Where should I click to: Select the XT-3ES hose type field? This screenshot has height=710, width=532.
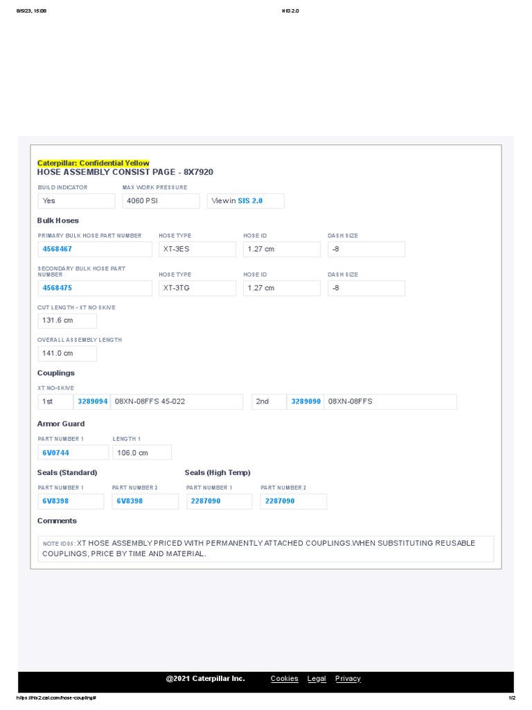pos(197,250)
